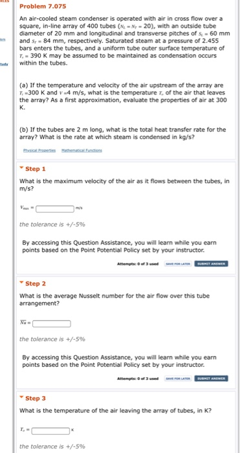The width and height of the screenshot is (240, 453).
Task: Click the Problem 7.075 heading
Action: 43,6
